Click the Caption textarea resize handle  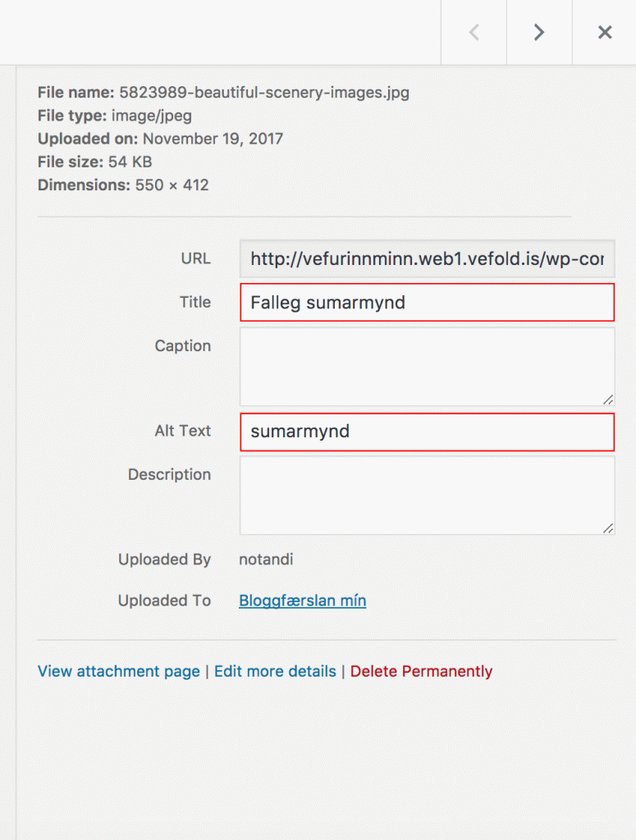pyautogui.click(x=609, y=399)
